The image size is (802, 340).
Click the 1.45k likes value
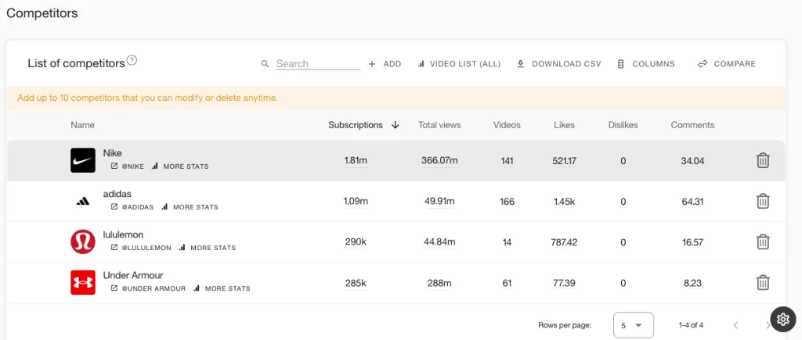coord(564,202)
